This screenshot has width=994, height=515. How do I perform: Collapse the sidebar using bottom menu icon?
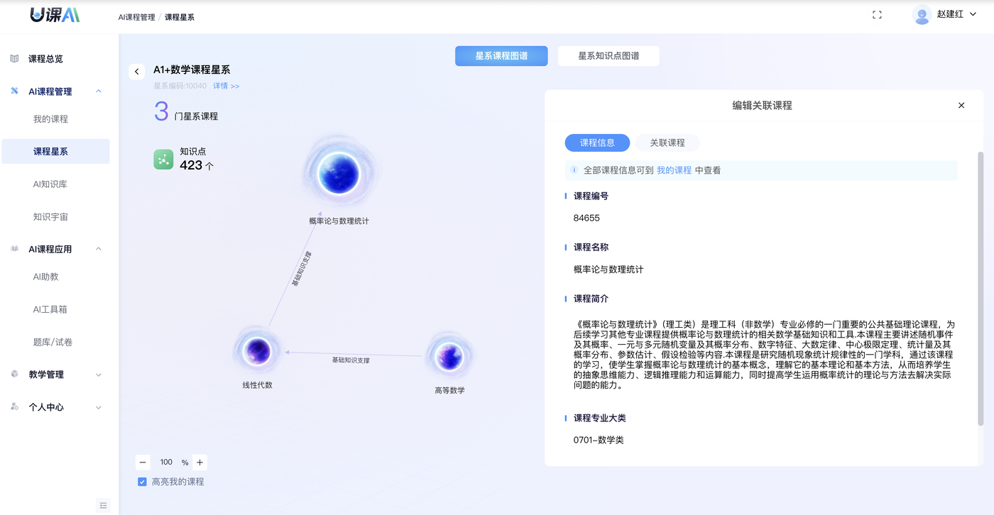click(103, 505)
